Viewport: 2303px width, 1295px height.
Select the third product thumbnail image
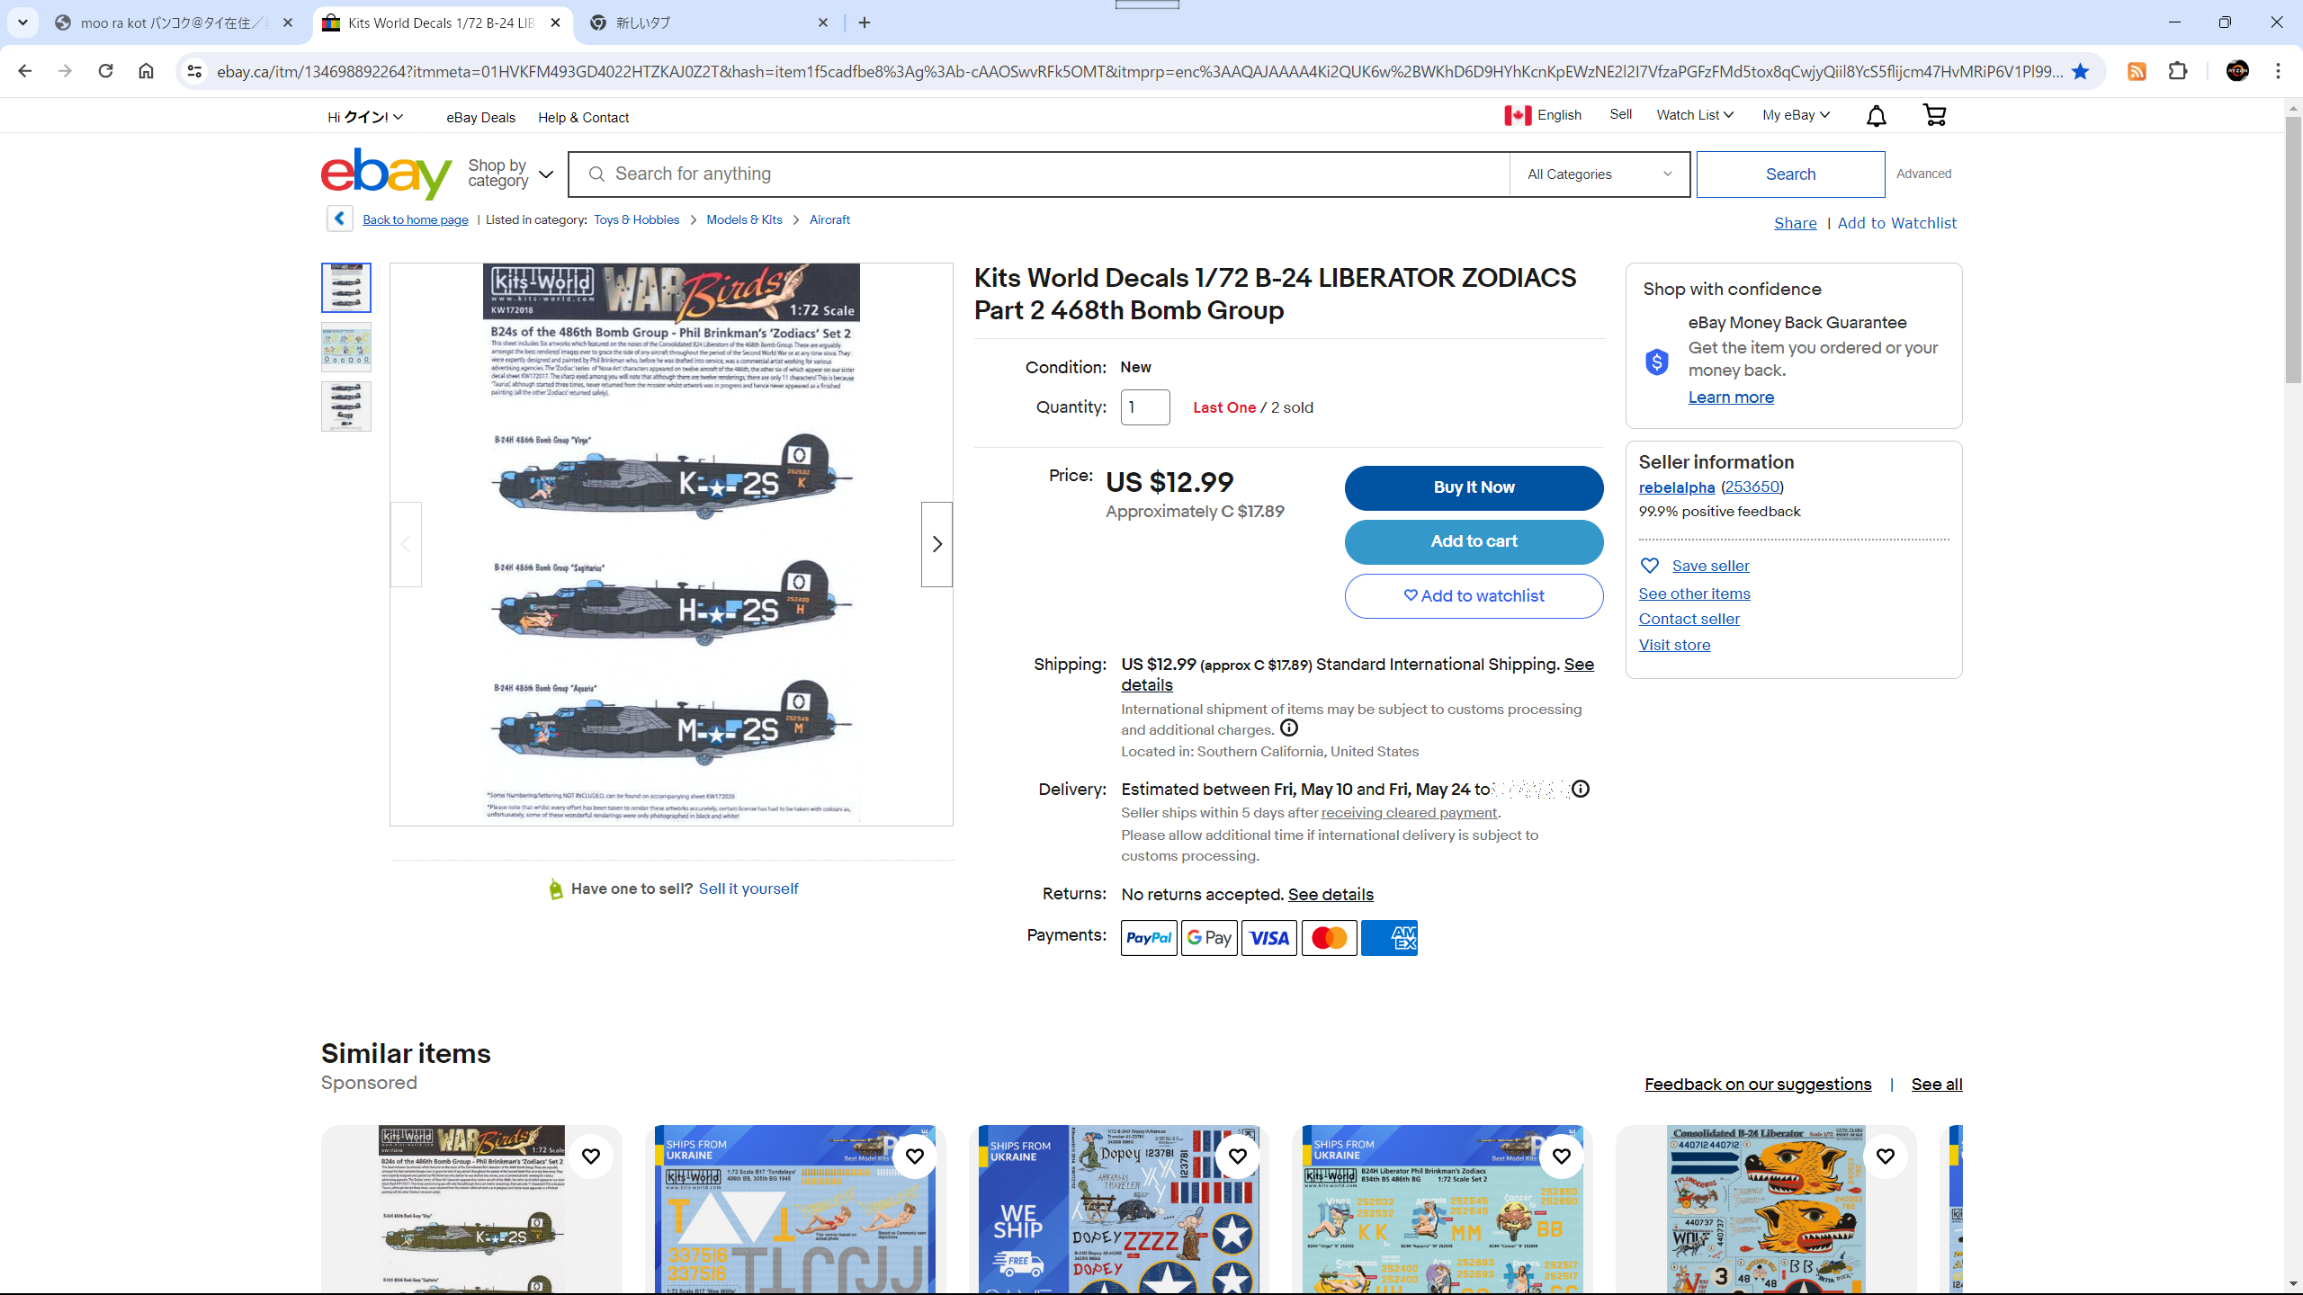346,406
